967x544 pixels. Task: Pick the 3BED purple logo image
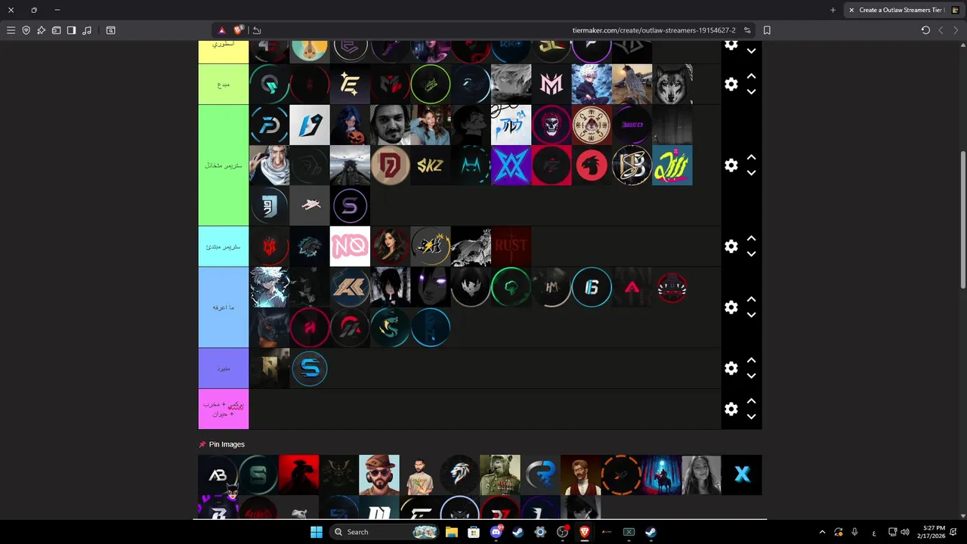[632, 125]
